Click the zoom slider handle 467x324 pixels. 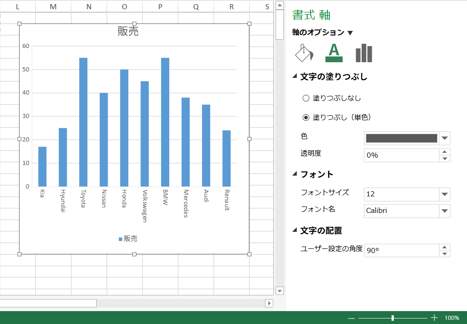(392, 318)
